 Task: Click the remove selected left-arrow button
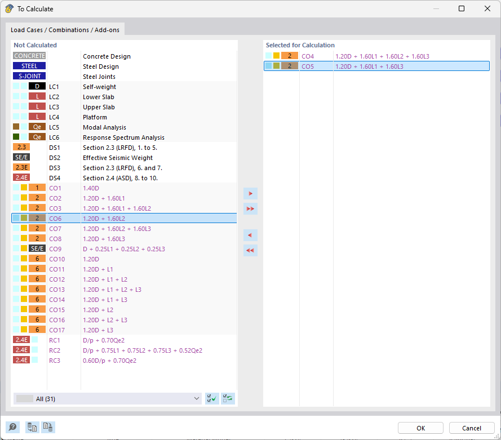[x=250, y=235]
